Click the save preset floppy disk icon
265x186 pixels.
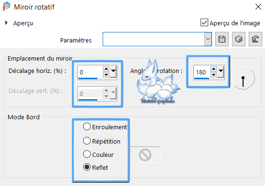(222, 39)
